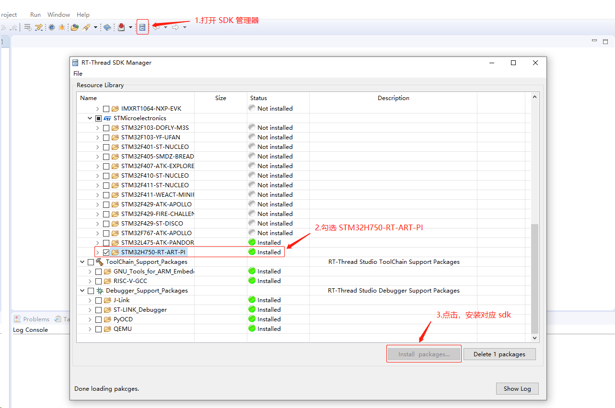615x408 pixels.
Task: Click the Size column header
Action: (x=220, y=98)
